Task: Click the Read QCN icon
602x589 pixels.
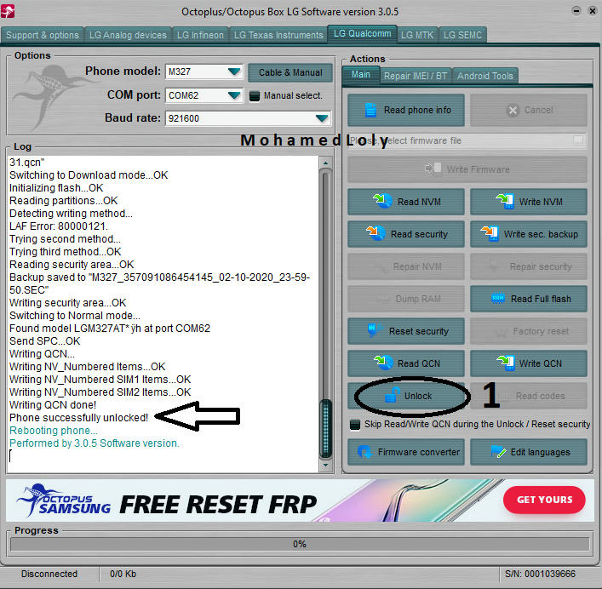Action: 382,363
